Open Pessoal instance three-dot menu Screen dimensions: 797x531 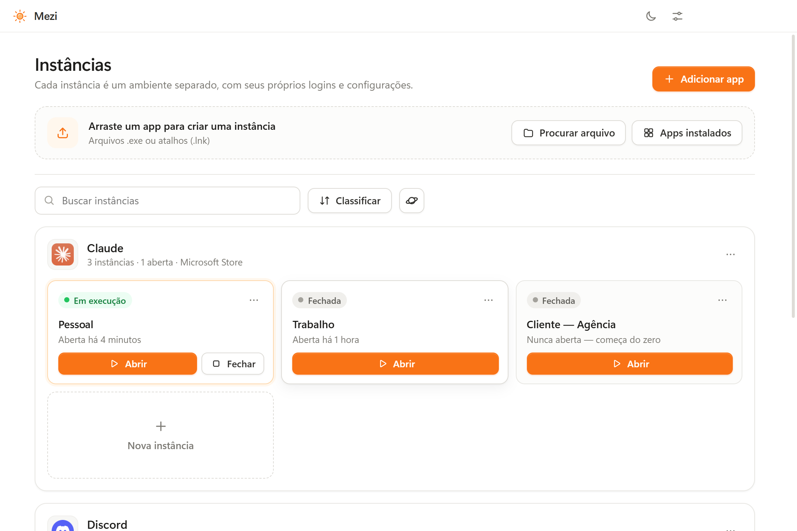click(x=254, y=300)
